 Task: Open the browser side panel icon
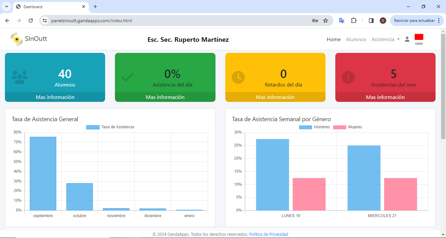(371, 21)
